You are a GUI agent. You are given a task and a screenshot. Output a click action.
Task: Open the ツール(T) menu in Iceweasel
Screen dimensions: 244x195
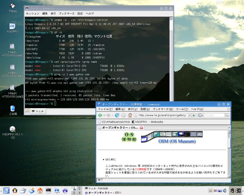(x=182, y=109)
